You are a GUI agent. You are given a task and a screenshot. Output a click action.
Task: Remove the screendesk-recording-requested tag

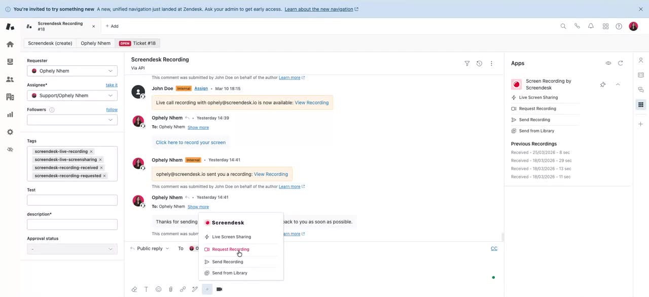tap(104, 176)
